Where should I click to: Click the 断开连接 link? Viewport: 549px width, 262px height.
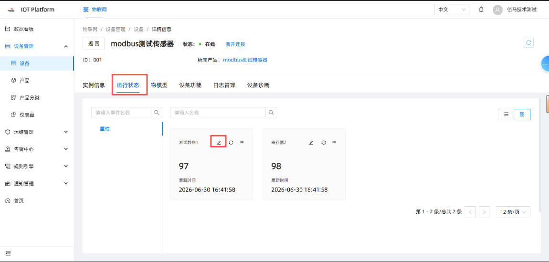[x=235, y=44]
